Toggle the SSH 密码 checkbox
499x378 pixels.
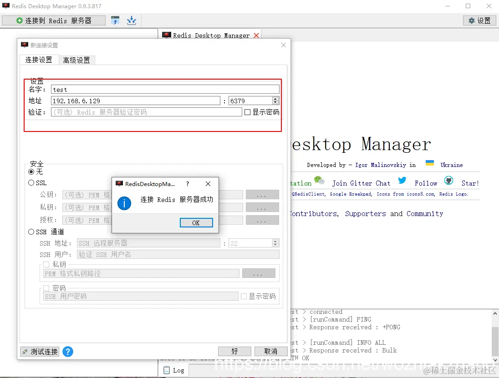46,288
